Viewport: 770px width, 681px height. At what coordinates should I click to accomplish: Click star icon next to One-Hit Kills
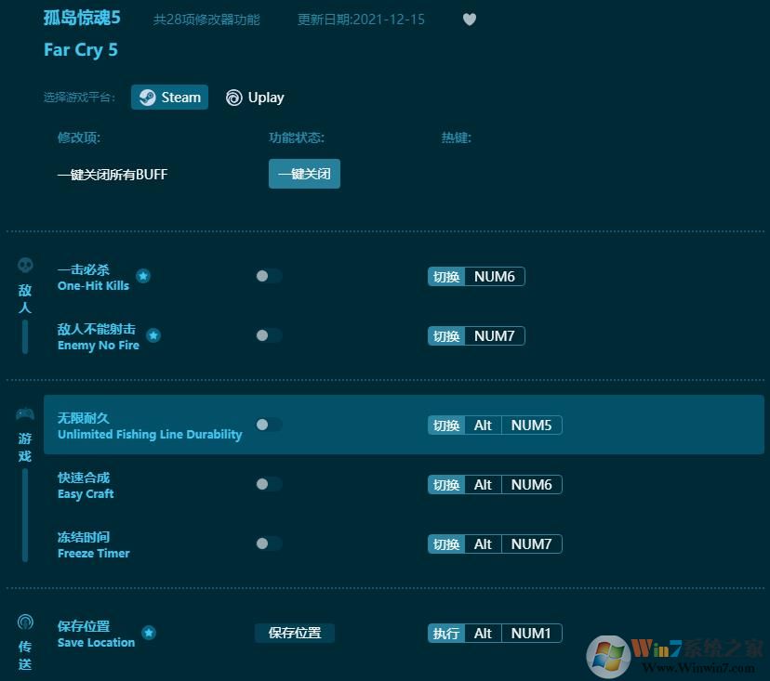143,276
